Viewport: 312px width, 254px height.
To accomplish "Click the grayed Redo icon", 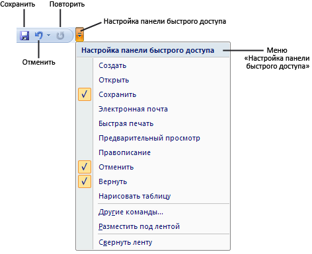I will [x=60, y=36].
